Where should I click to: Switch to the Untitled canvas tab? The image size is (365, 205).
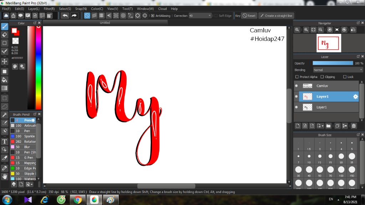tap(105, 22)
